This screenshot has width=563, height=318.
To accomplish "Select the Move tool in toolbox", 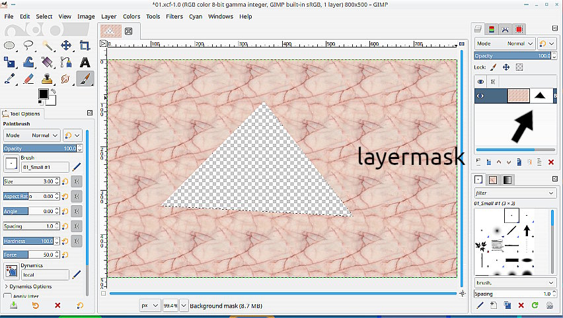I will tap(66, 46).
